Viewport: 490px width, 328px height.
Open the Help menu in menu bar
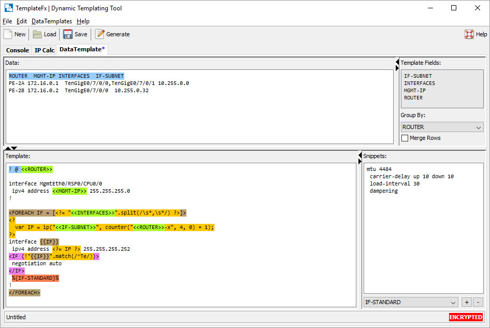83,21
